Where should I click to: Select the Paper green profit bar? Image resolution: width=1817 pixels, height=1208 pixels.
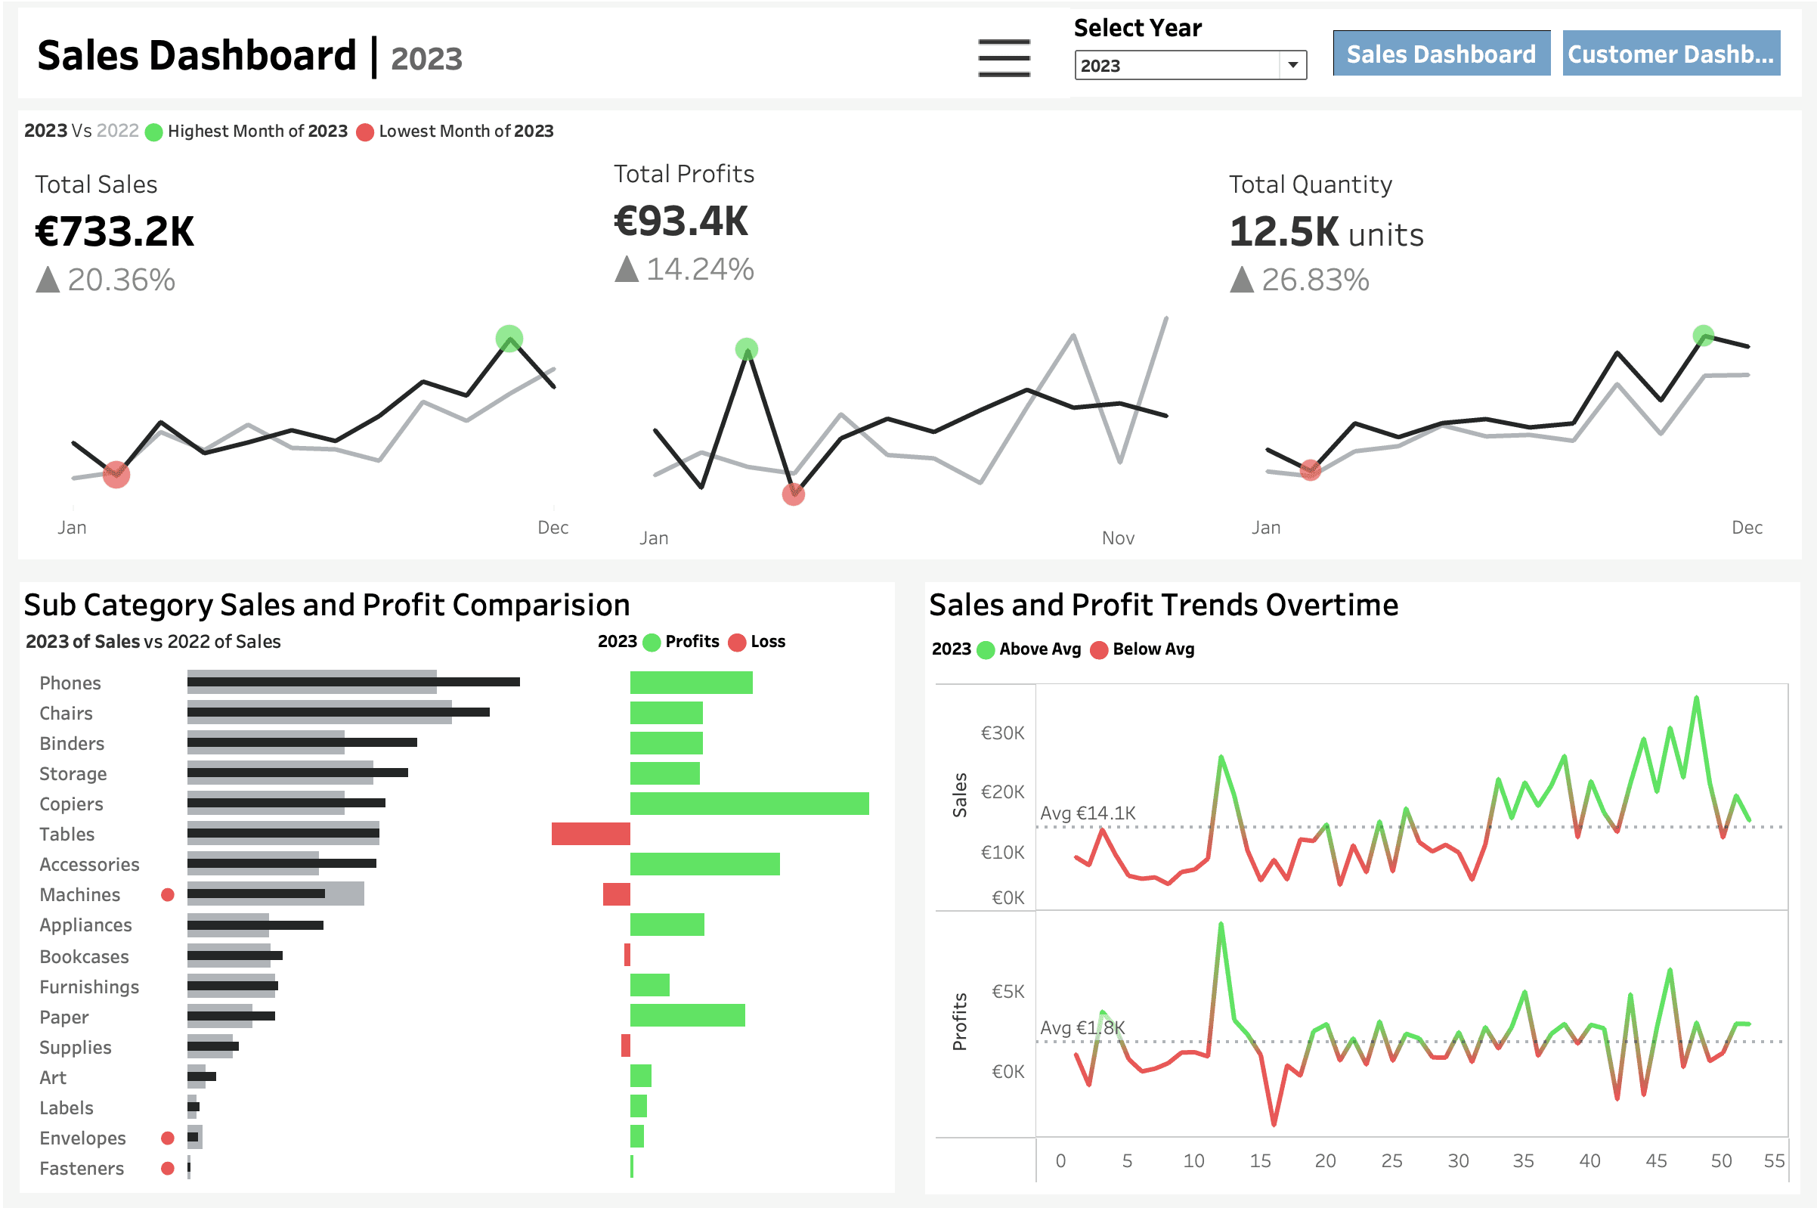pos(688,1015)
